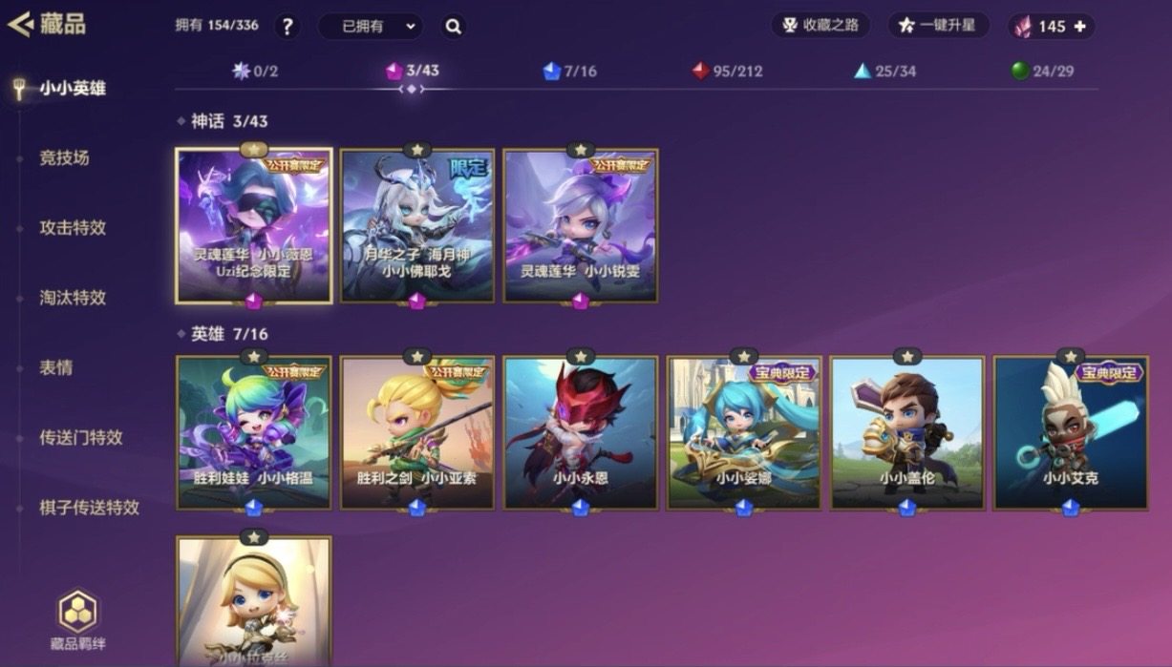
Task: Collapse the 英雄 7/16 section header
Action: [x=223, y=334]
